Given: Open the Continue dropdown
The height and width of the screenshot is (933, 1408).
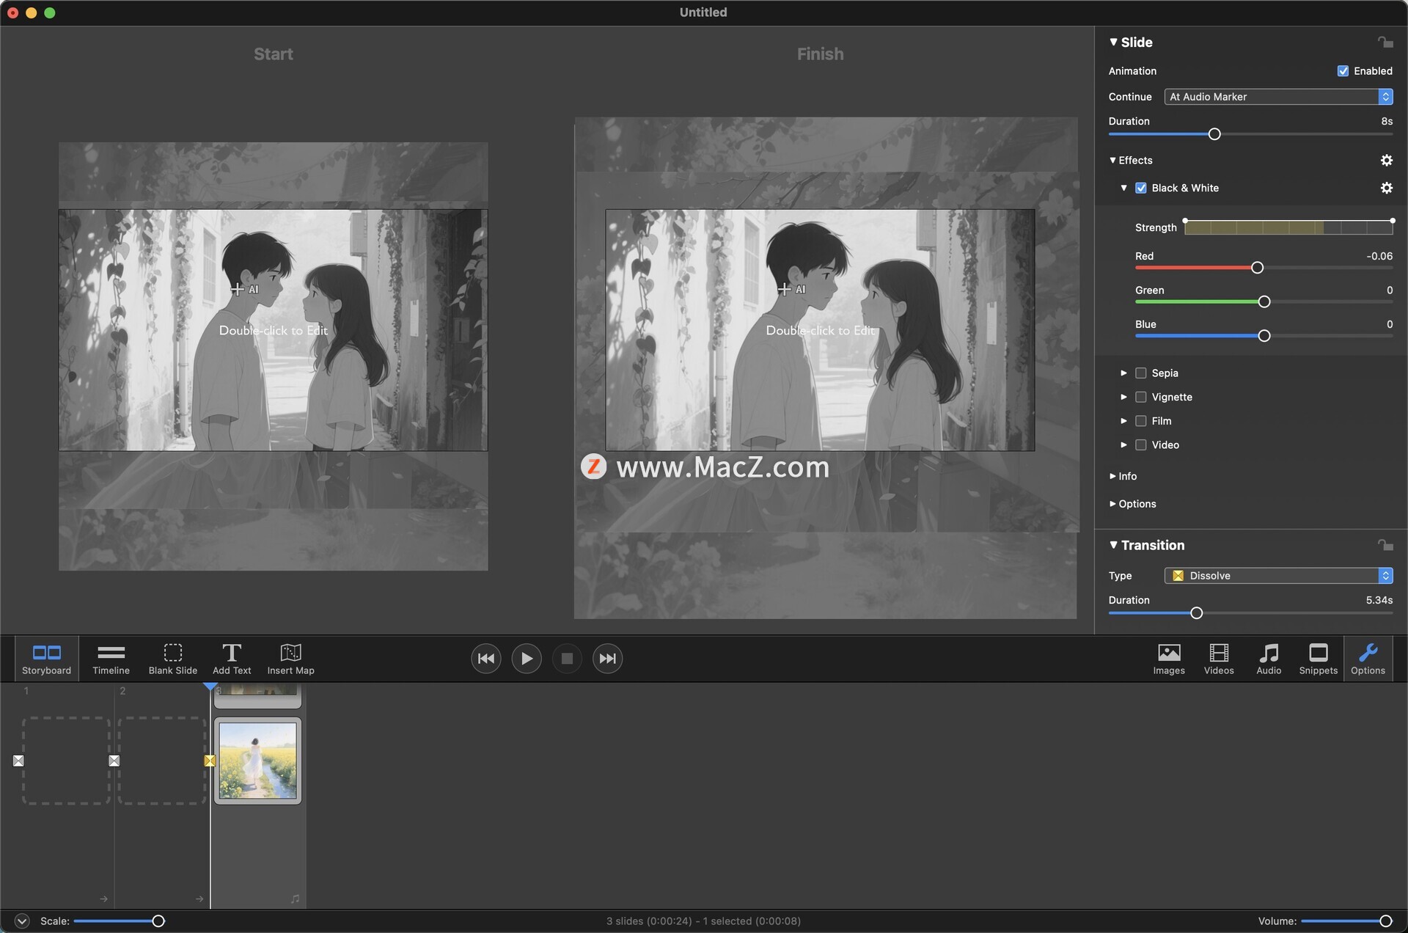Looking at the screenshot, I should pyautogui.click(x=1278, y=97).
